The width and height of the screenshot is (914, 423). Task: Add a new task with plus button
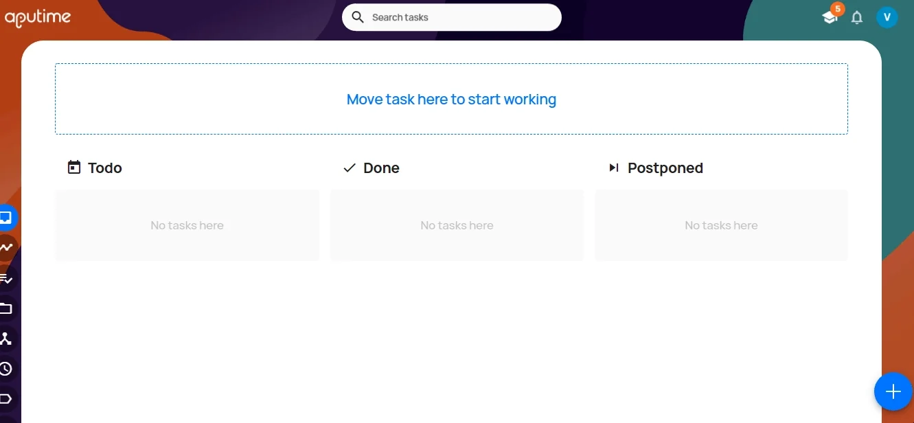pos(893,391)
